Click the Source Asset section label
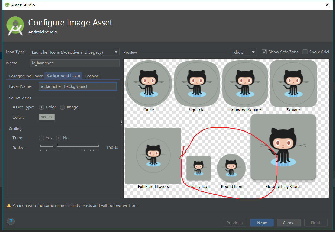335x232 pixels. (20, 98)
